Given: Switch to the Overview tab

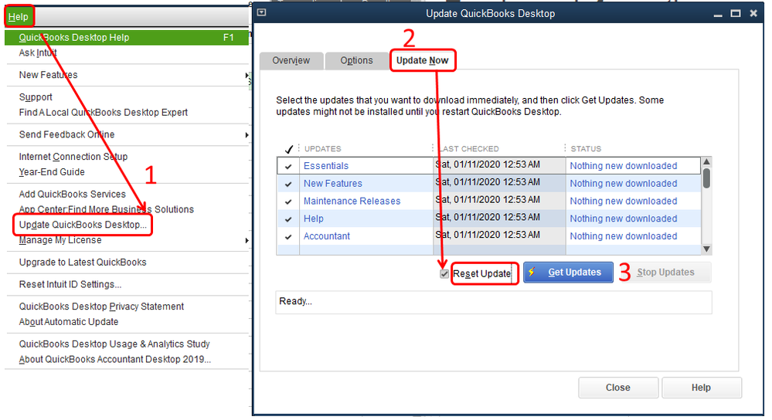Looking at the screenshot, I should [x=291, y=60].
